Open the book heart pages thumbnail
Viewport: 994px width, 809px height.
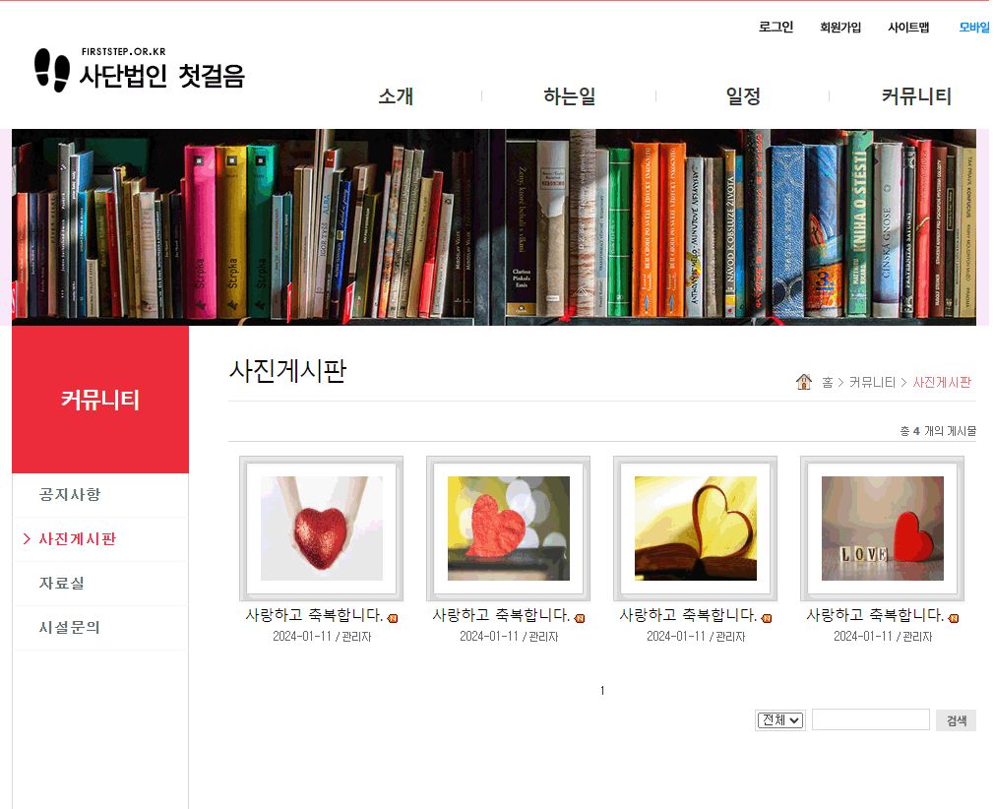696,529
